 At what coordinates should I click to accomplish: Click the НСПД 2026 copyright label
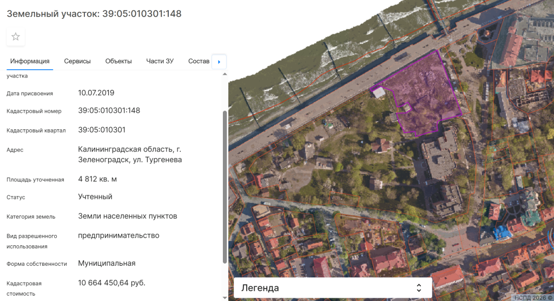pos(532,297)
